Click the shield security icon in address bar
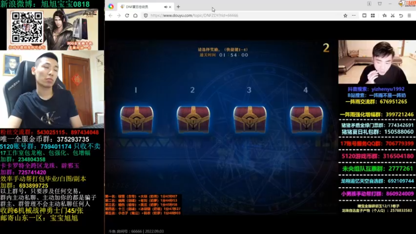416x234 pixels. point(146,16)
